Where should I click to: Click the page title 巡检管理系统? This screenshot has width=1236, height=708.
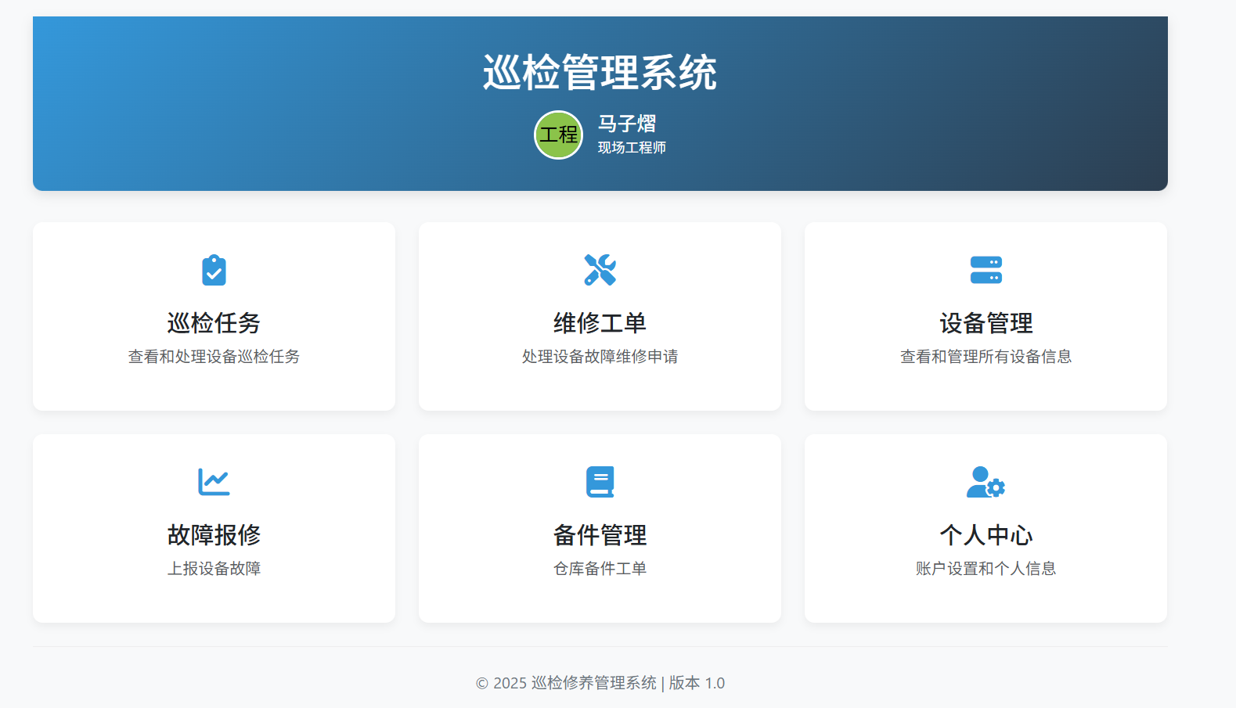[x=600, y=73]
